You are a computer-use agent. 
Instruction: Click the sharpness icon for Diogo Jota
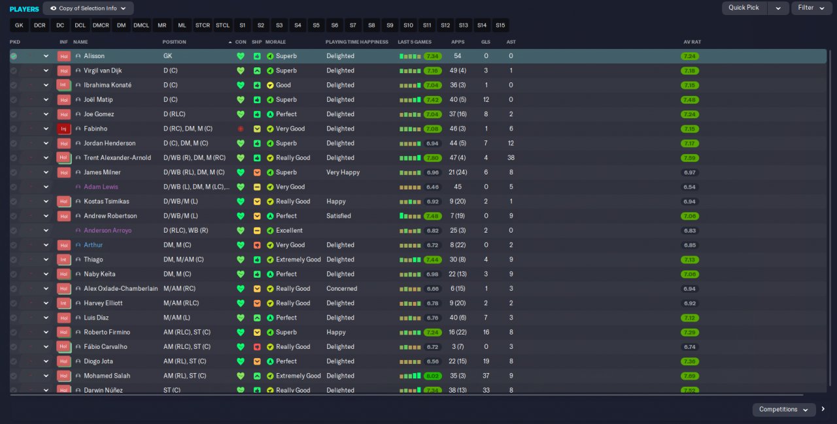point(257,361)
